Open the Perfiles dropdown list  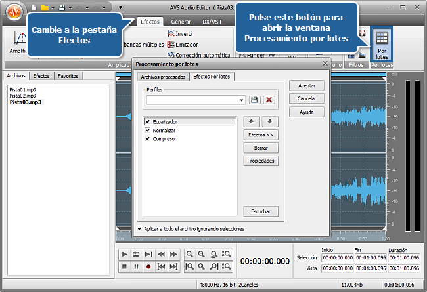[x=242, y=100]
